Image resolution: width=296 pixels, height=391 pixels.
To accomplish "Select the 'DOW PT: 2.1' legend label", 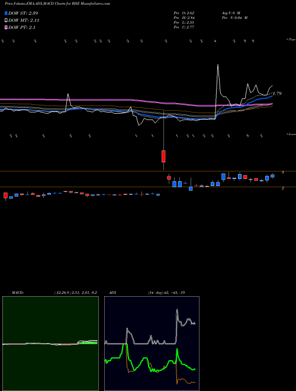I will [x=22, y=27].
